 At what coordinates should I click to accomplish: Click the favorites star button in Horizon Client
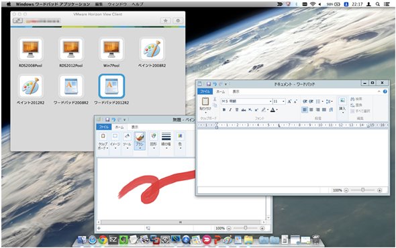tap(165, 21)
